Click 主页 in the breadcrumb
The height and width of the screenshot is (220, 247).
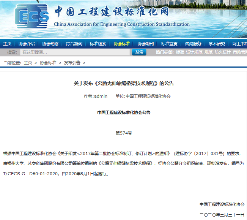click(x=28, y=63)
